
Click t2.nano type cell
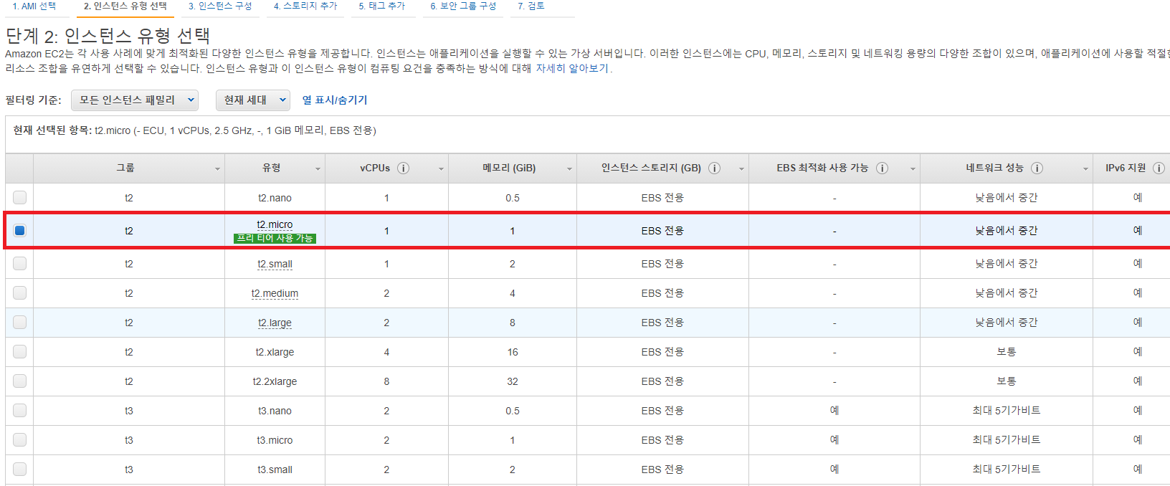[275, 198]
